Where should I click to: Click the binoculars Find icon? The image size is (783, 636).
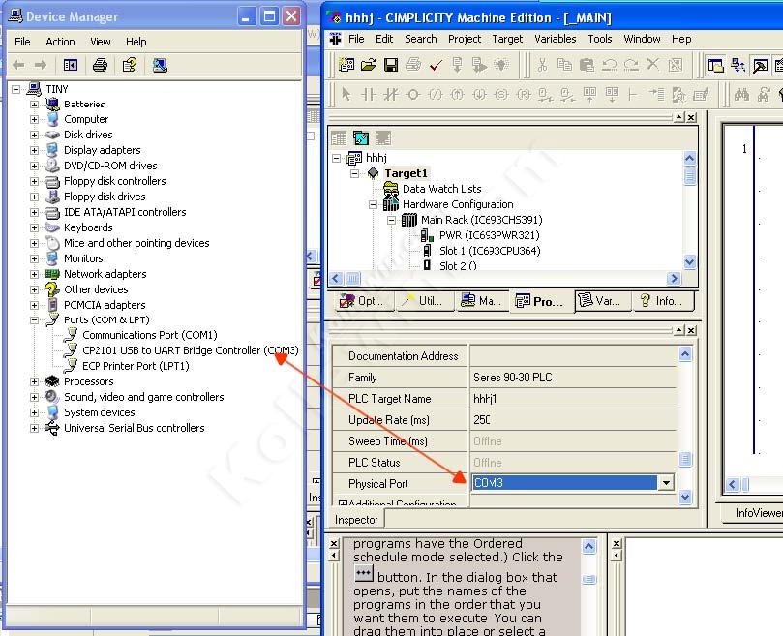(x=741, y=94)
